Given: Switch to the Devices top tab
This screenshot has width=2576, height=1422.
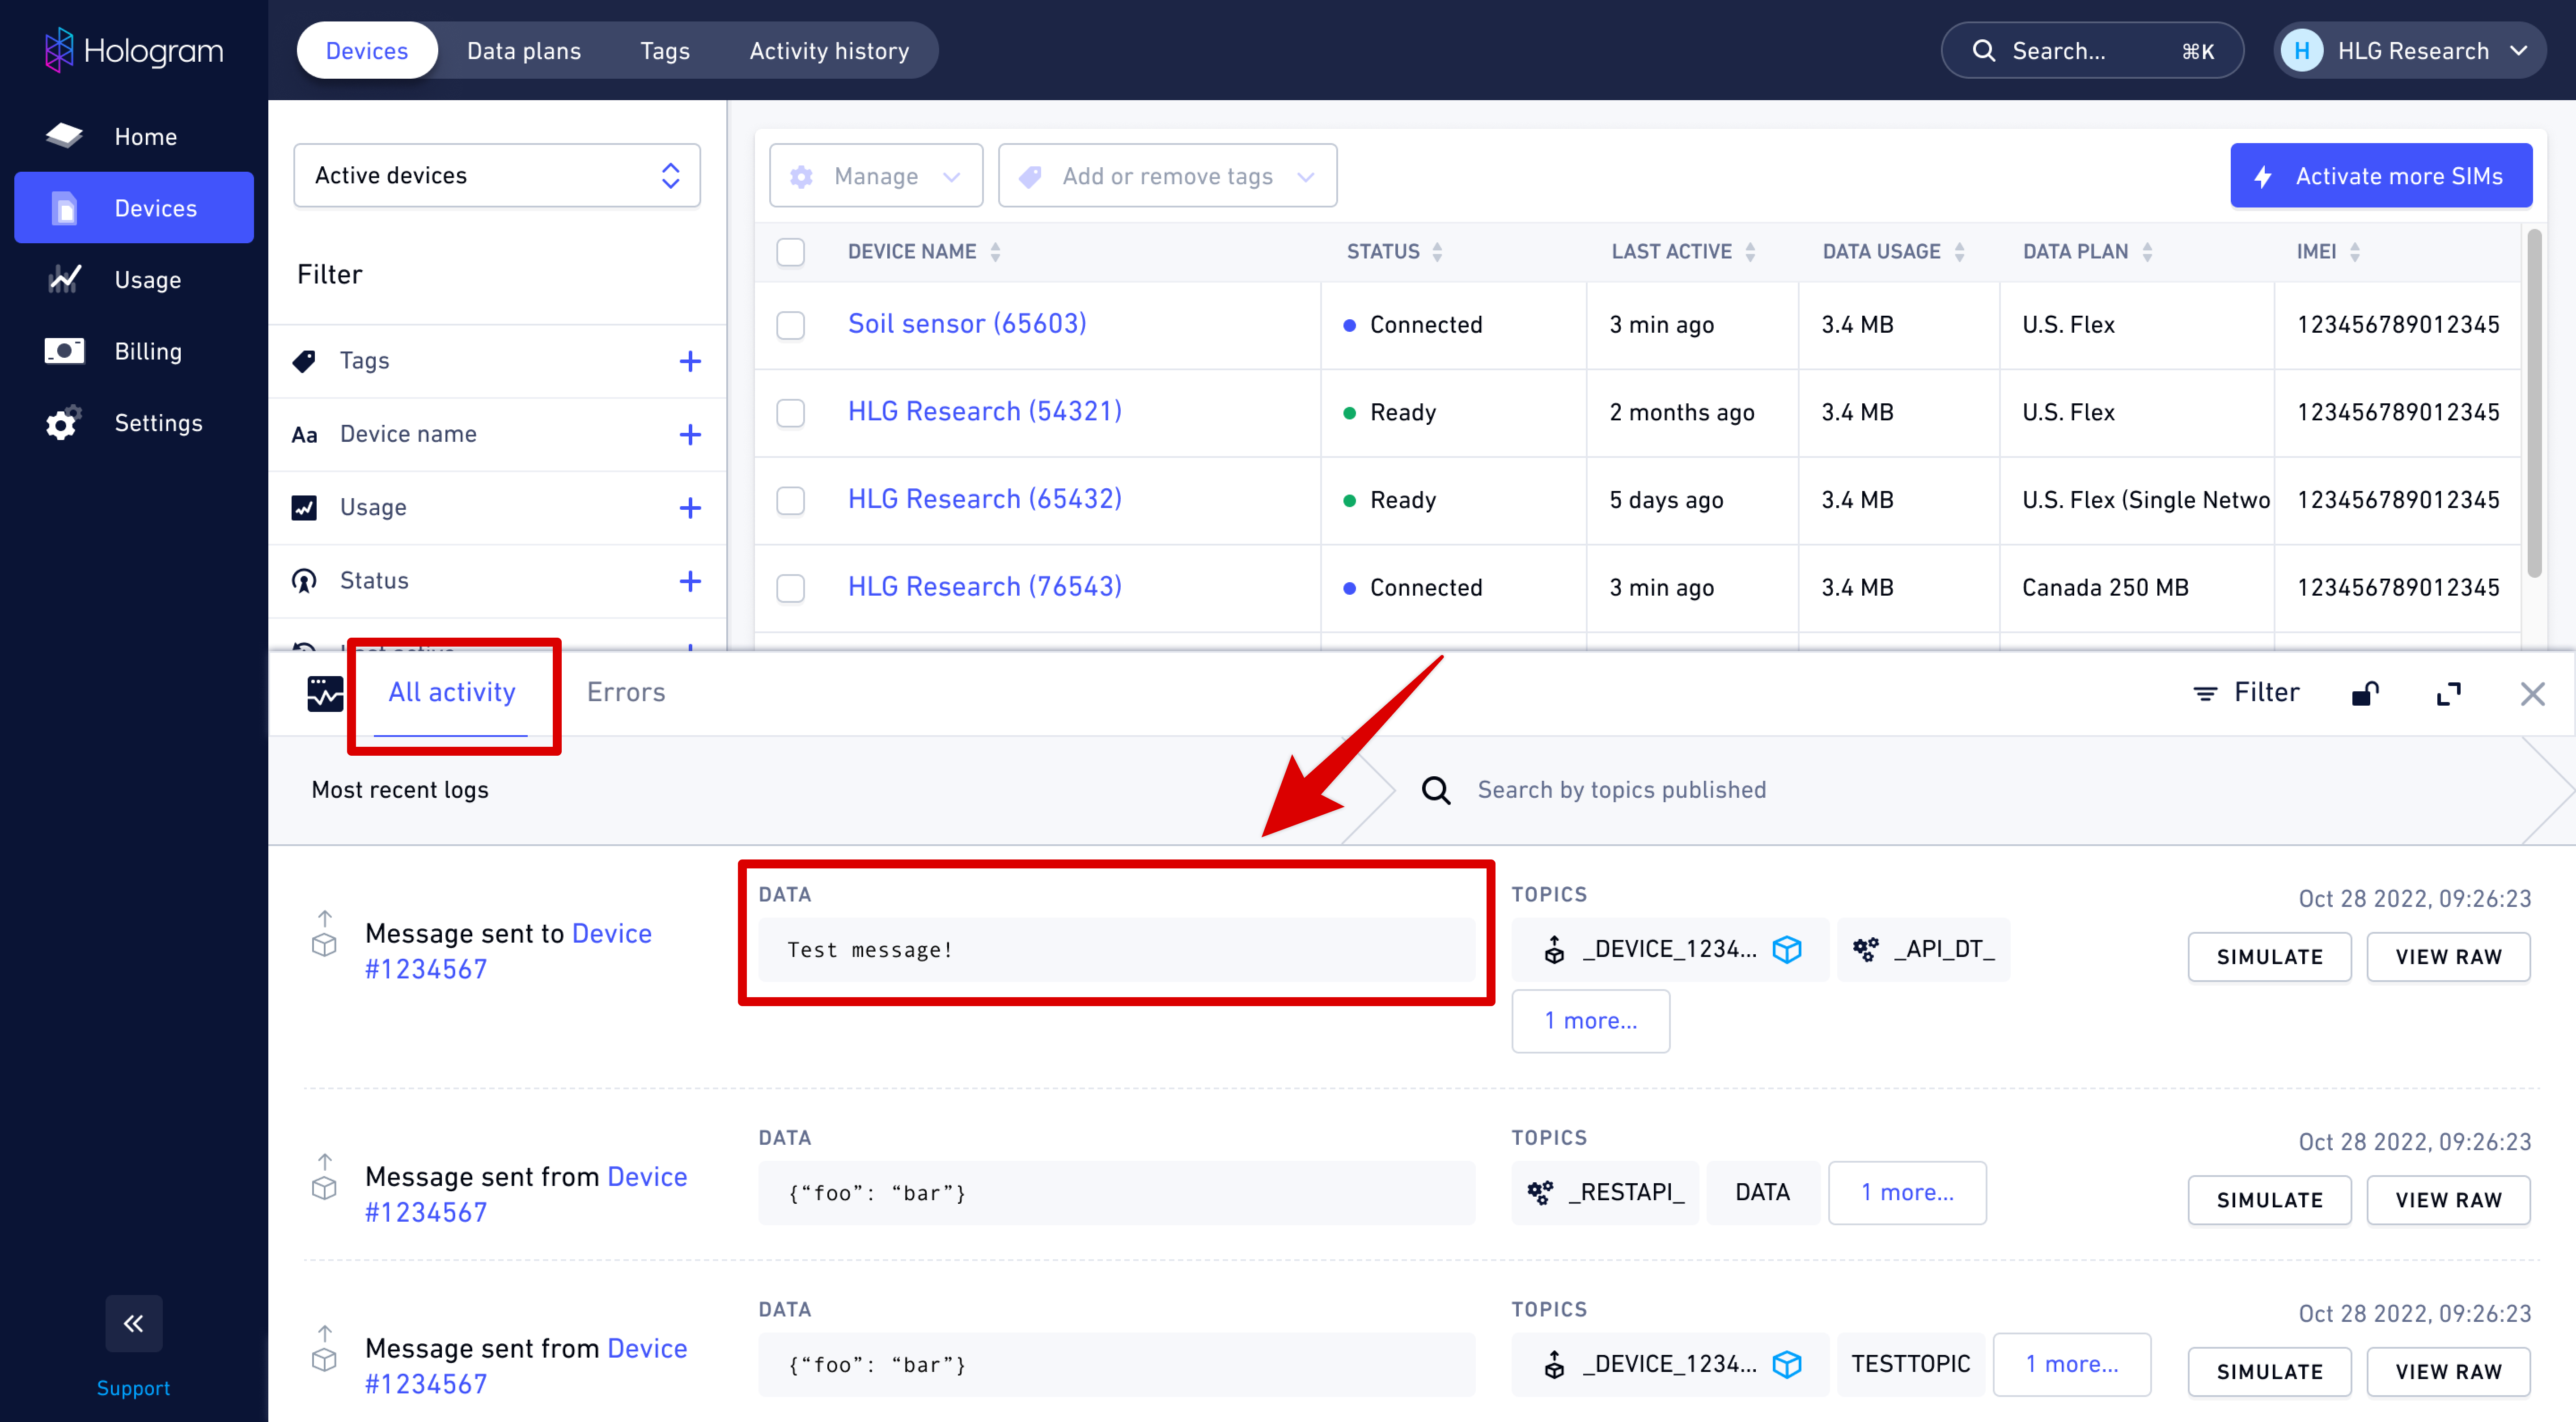Looking at the screenshot, I should 367,51.
